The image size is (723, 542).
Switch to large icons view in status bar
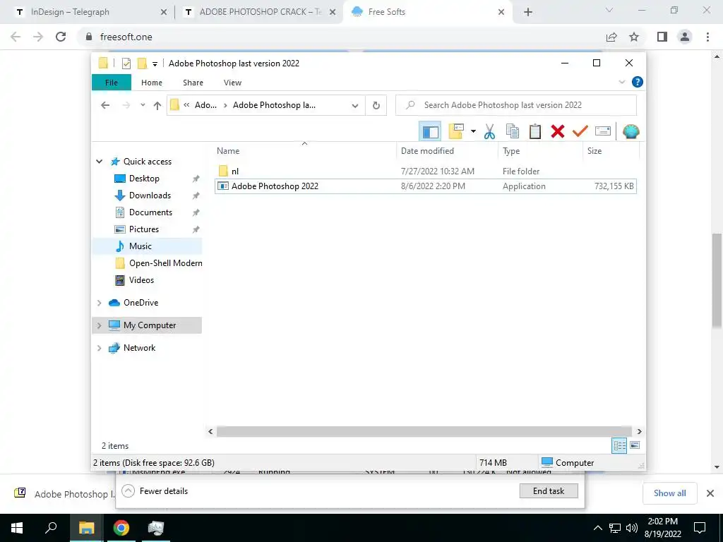[635, 445]
